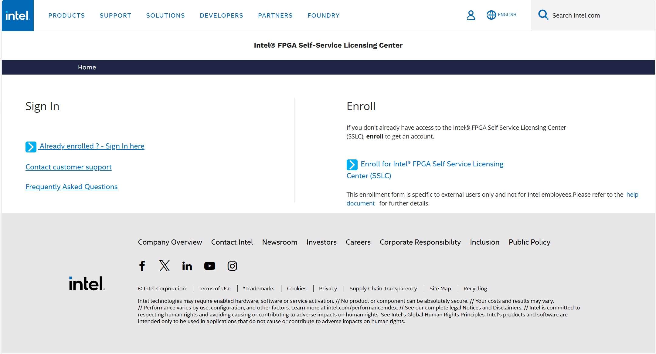This screenshot has width=656, height=354.
Task: Open Intel's X (Twitter) icon
Action: click(165, 266)
